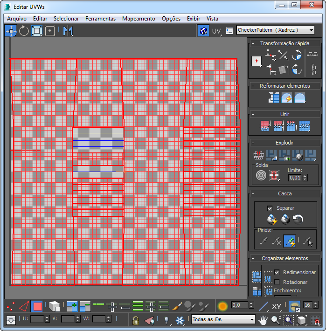The width and height of the screenshot is (326, 331).
Task: Click Space horizontally icon
Action: [312, 54]
